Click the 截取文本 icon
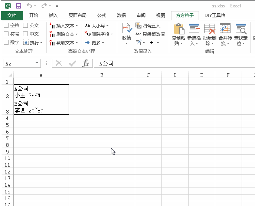The width and height of the screenshot is (255, 206). 52,43
